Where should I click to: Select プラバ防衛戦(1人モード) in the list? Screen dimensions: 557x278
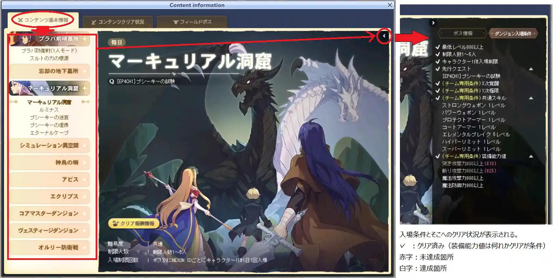click(49, 50)
